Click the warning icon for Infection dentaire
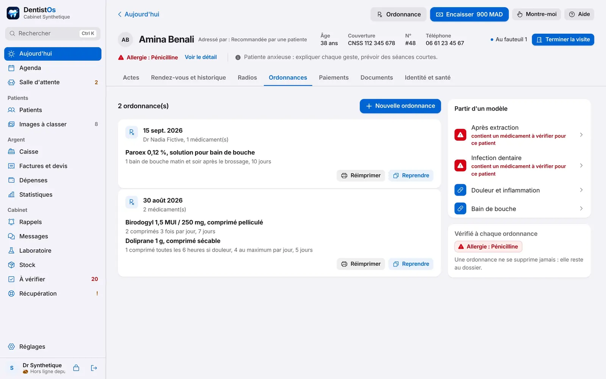The width and height of the screenshot is (606, 379). (x=460, y=166)
